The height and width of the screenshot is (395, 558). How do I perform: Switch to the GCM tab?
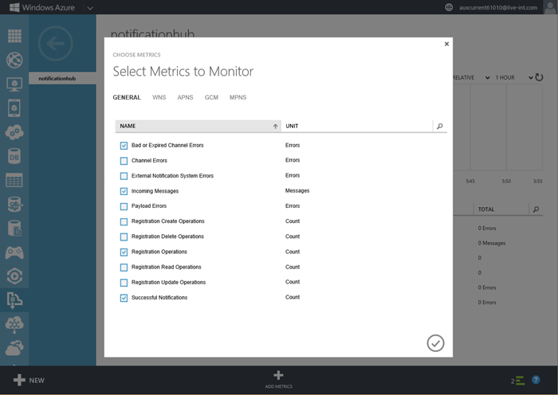(x=211, y=97)
